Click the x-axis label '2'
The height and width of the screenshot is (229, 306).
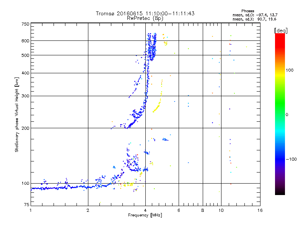coord(88,210)
